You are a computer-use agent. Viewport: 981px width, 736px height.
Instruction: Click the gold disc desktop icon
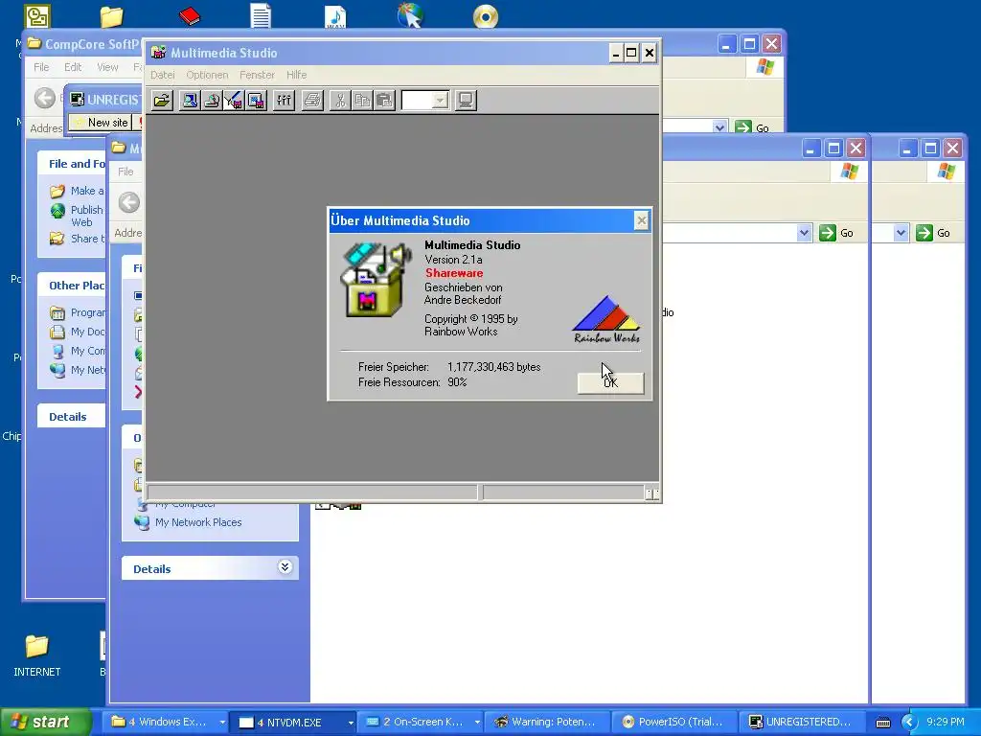[486, 16]
